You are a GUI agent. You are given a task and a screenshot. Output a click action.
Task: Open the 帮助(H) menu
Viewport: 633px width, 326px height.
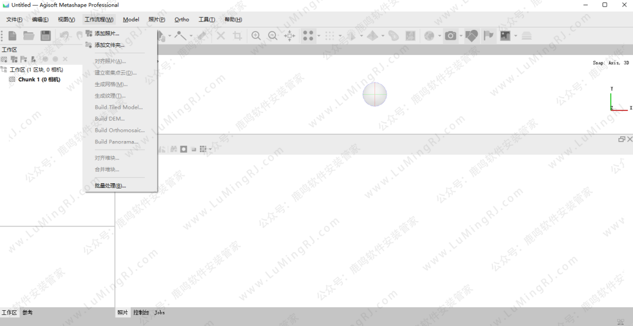coord(233,20)
